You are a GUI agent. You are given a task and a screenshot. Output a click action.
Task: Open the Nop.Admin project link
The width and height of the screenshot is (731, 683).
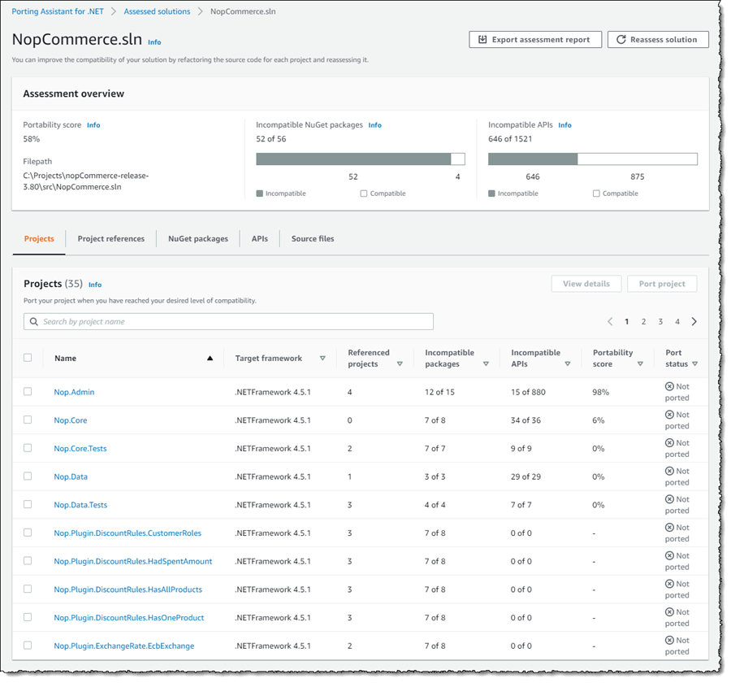[x=74, y=392]
